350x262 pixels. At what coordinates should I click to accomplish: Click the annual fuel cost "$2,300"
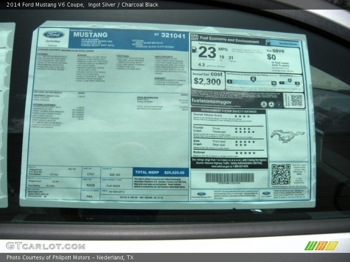pos(207,82)
